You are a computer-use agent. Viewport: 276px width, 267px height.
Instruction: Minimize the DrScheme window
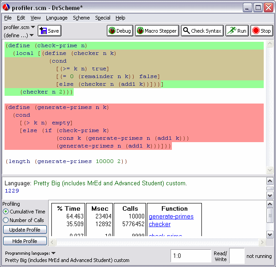tap(247, 8)
